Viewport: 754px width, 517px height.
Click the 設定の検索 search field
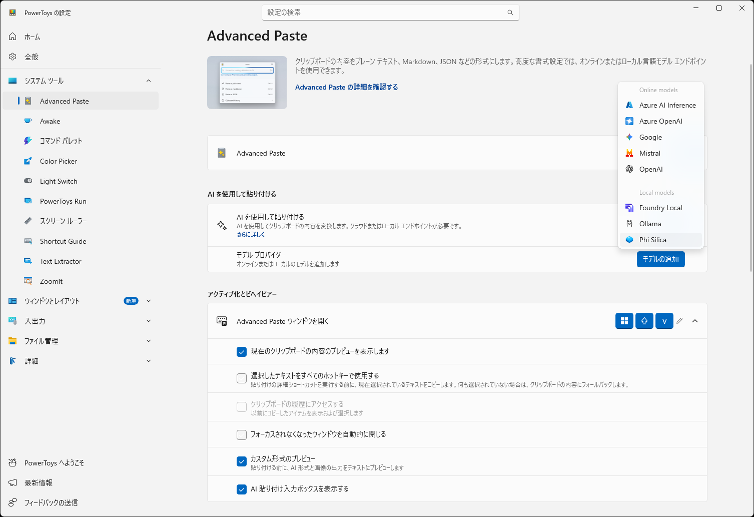click(391, 13)
